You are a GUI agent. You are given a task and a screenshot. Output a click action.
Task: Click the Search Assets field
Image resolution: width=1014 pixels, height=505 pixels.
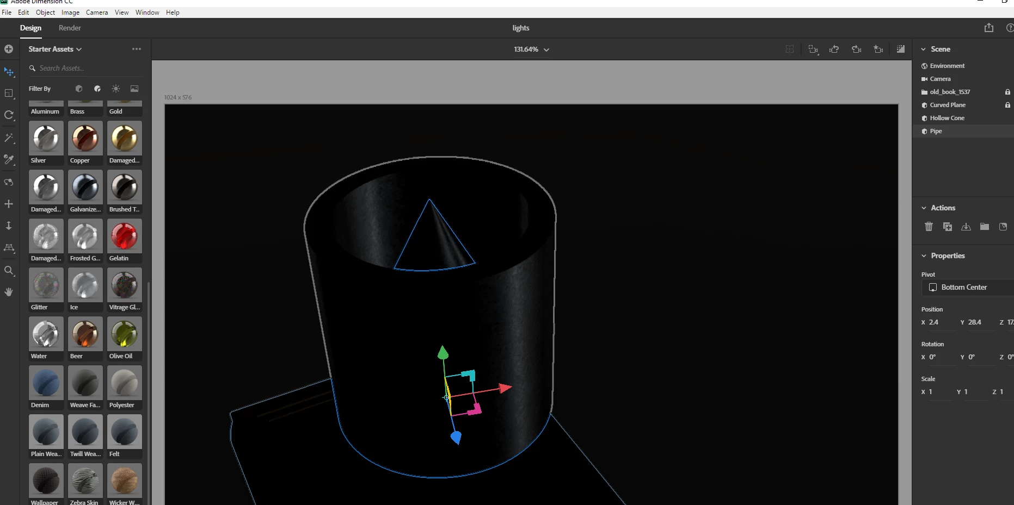[x=84, y=68]
